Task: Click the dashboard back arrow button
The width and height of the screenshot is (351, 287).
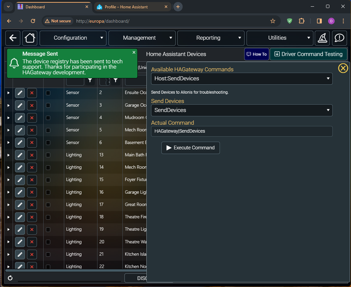Action: click(x=13, y=38)
